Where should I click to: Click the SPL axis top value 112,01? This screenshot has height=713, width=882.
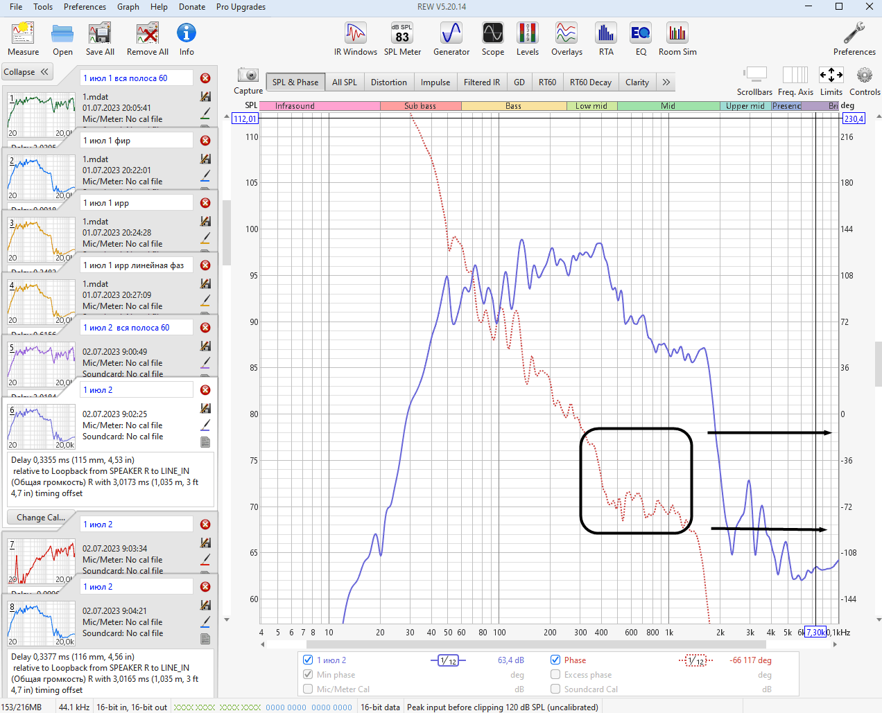(x=245, y=118)
